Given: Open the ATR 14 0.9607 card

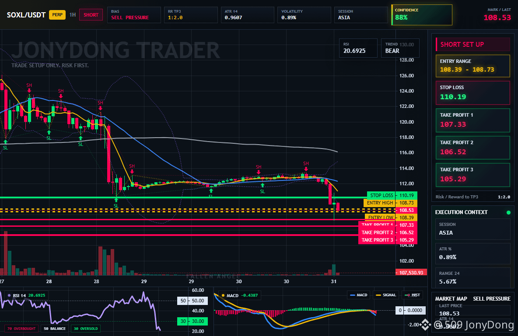Looking at the screenshot, I should click(248, 15).
